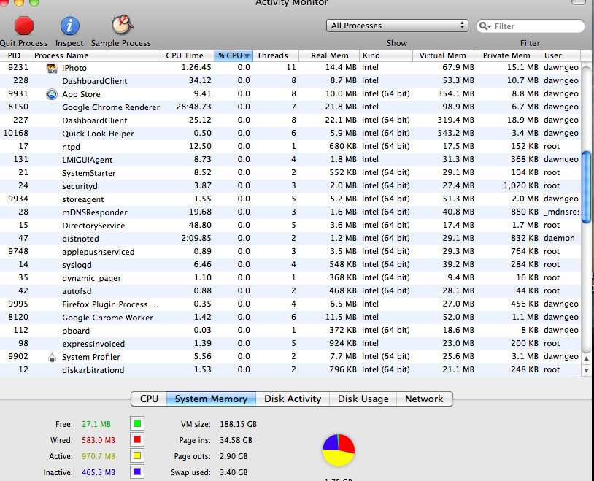Image resolution: width=594 pixels, height=481 pixels.
Task: Click the _mdnsres user cell
Action: pyautogui.click(x=562, y=212)
